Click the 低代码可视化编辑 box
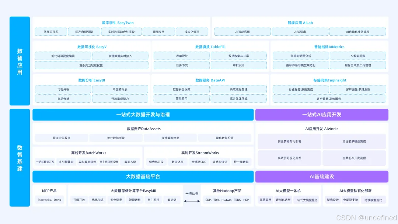398x224 pixels. (x=63, y=56)
